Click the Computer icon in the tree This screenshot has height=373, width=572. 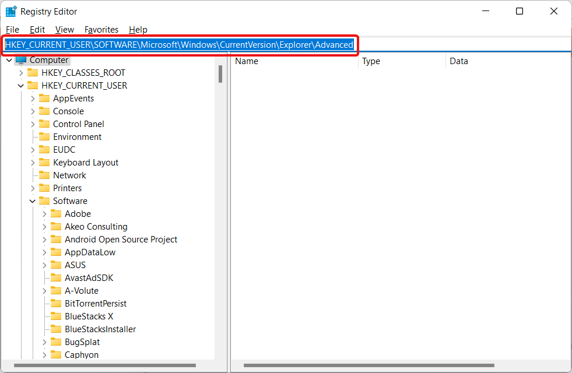tap(21, 60)
